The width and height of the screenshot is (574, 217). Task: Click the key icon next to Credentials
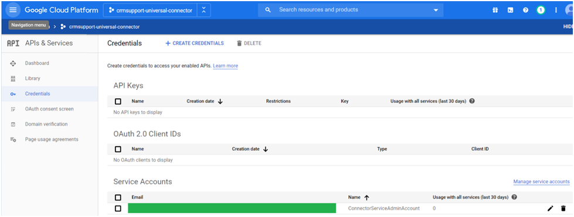[x=13, y=94]
